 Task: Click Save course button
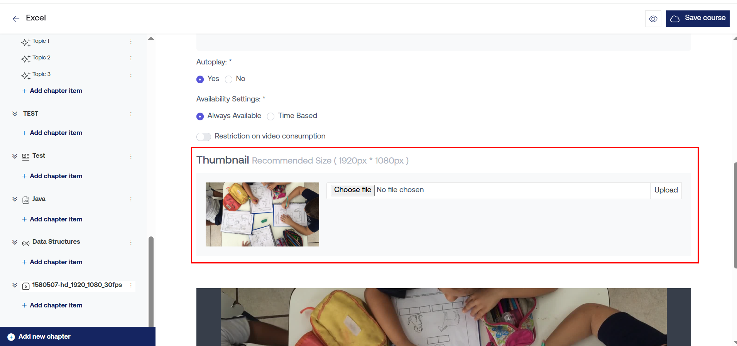pos(698,19)
